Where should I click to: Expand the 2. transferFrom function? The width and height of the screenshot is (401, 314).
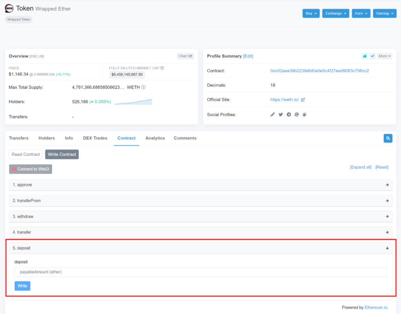[200, 201]
